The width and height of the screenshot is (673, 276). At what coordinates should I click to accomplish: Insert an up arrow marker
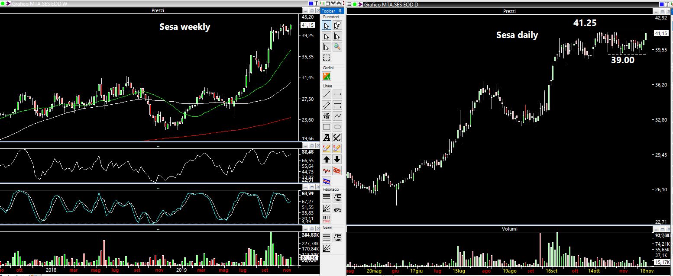click(327, 159)
